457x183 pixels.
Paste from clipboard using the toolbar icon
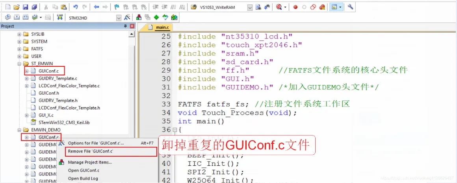[x=63, y=7]
